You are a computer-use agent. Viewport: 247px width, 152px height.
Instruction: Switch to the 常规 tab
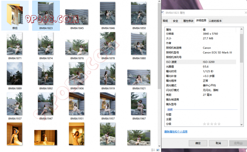(x=165, y=21)
